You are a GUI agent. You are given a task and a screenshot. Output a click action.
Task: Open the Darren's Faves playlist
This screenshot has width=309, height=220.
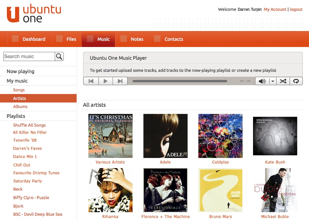tap(27, 148)
